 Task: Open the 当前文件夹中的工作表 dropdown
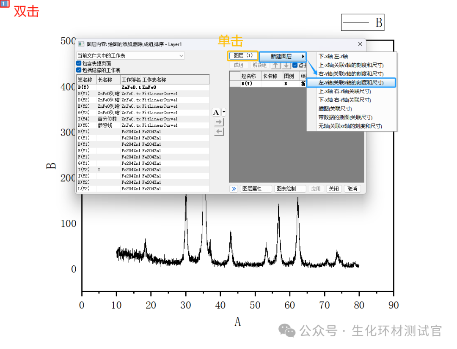click(130, 56)
